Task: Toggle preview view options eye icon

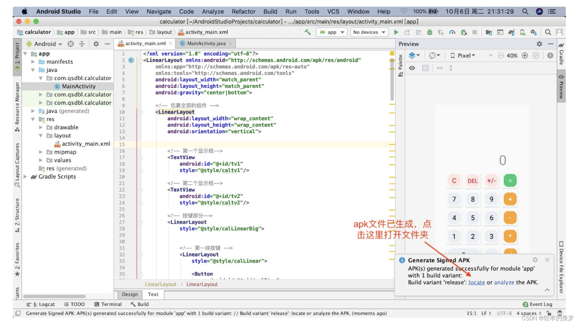Action: coord(412,68)
